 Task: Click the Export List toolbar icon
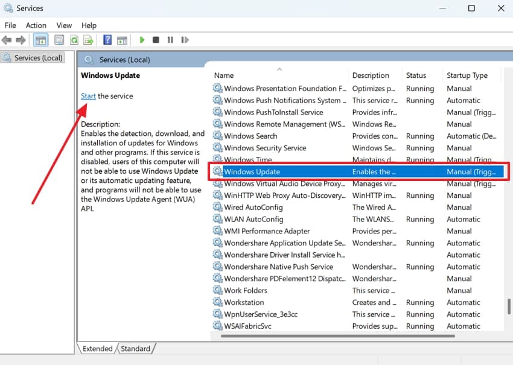88,40
